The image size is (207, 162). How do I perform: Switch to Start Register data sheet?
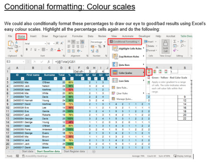point(74,151)
